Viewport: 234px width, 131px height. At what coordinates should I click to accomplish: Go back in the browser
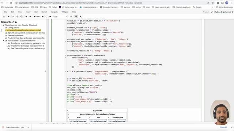[x=2, y=3]
